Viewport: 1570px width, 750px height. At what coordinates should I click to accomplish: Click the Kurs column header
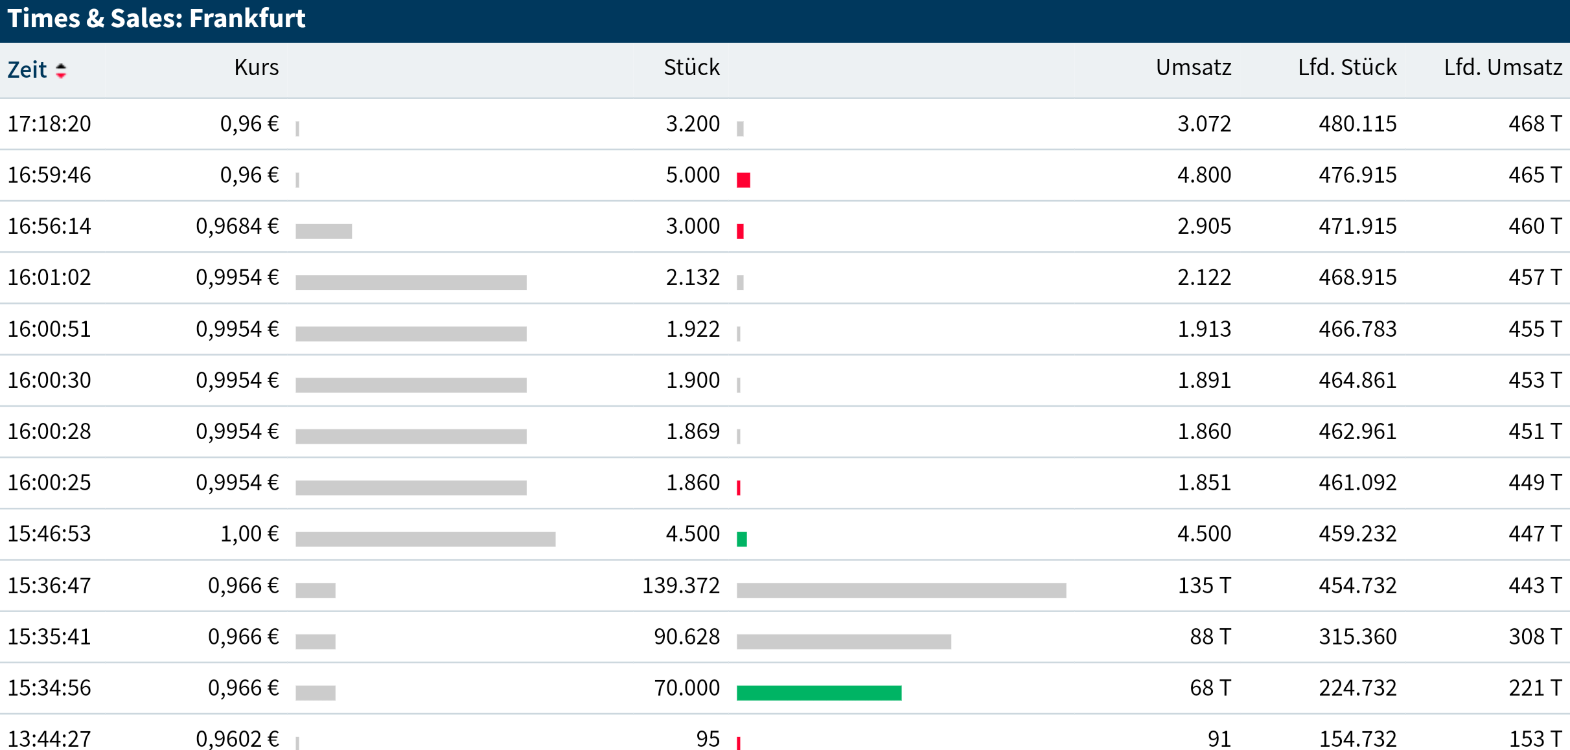[x=256, y=67]
